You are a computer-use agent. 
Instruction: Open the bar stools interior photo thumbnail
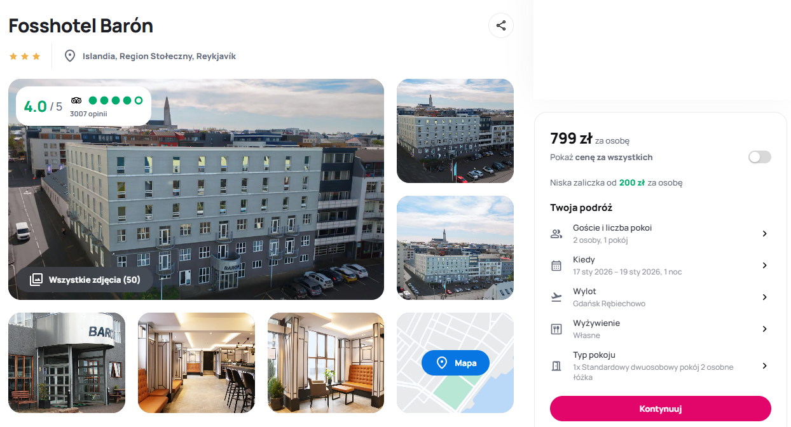point(196,363)
